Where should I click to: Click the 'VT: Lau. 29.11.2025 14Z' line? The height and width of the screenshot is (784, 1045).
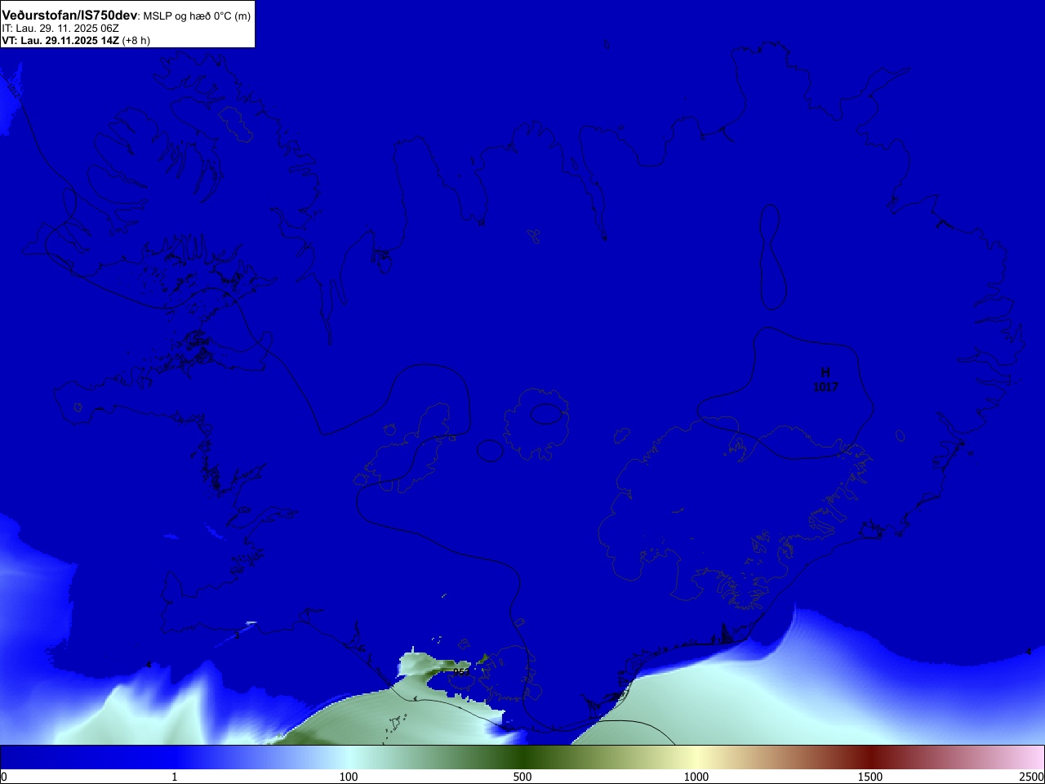tap(60, 40)
